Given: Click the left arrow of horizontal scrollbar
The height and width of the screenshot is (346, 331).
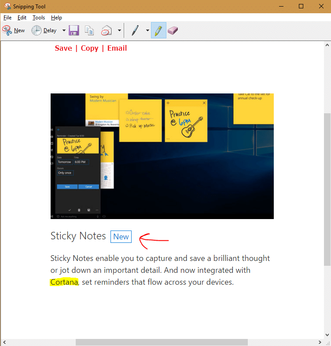Looking at the screenshot, I should [x=4, y=342].
